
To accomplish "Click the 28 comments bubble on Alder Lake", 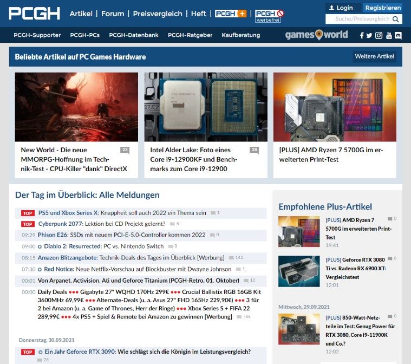I will tap(255, 150).
